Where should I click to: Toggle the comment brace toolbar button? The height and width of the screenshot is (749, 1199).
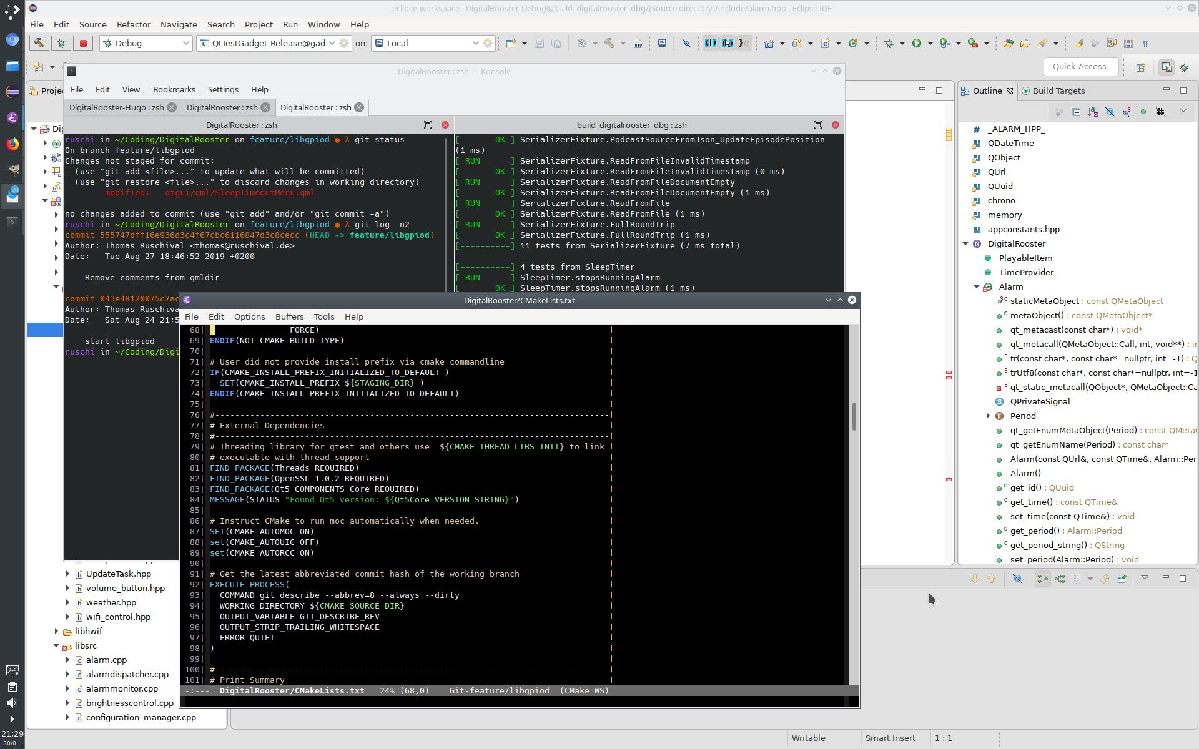[x=744, y=43]
